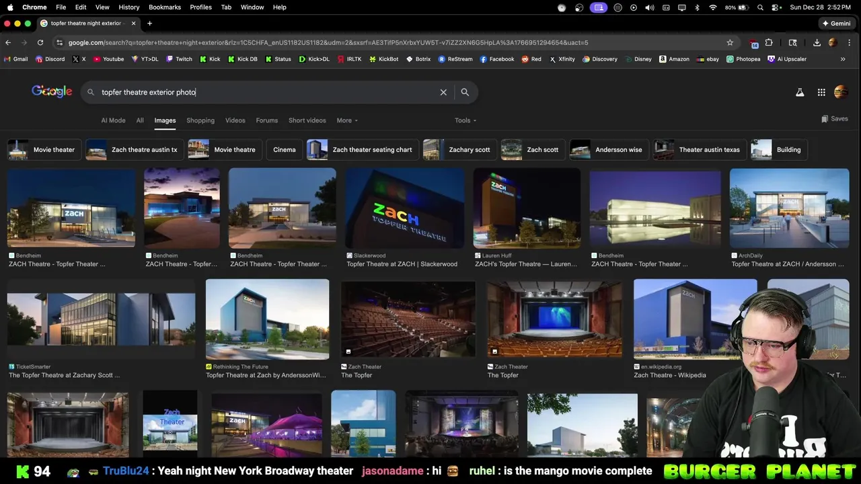861x484 pixels.
Task: Open the History menu
Action: [x=129, y=7]
